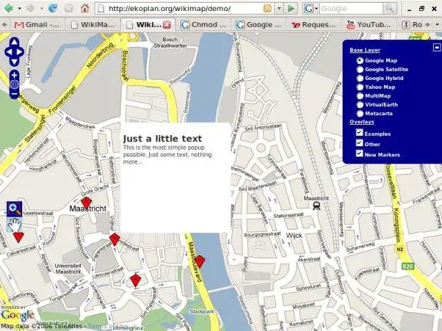Image resolution: width=442 pixels, height=331 pixels.
Task: Zoom out with the minus button
Action: pyautogui.click(x=14, y=94)
